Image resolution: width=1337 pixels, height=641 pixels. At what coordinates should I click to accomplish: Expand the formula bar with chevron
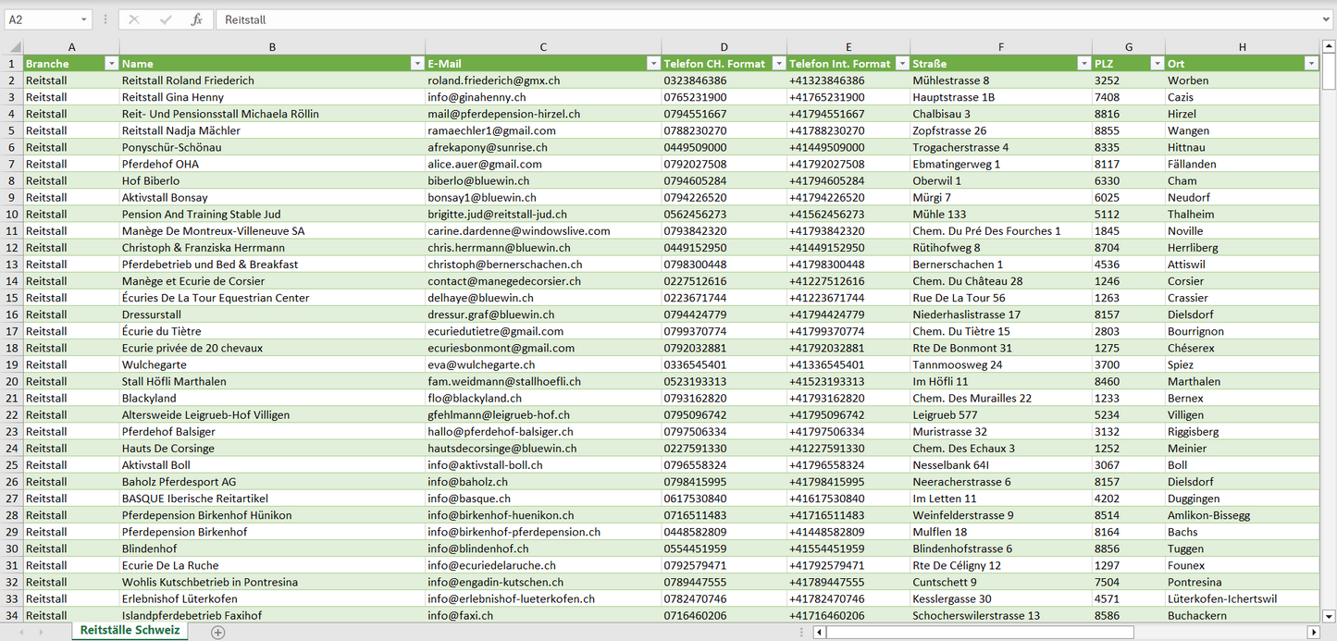pos(1327,19)
